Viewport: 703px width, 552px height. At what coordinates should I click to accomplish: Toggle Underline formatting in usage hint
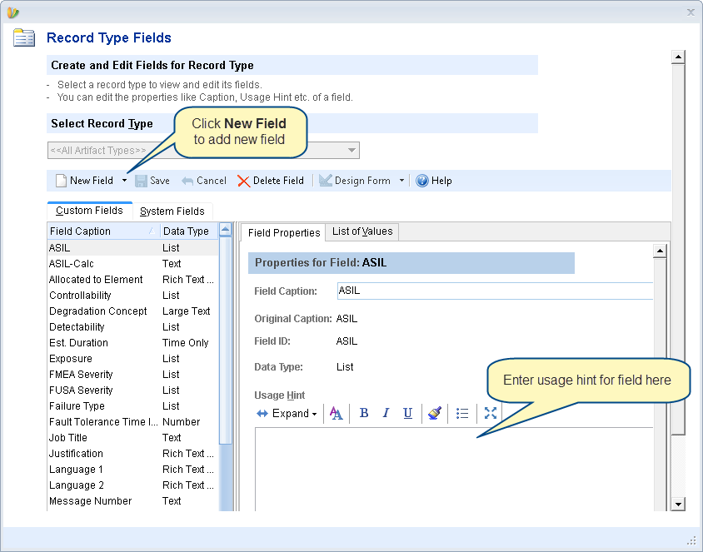407,413
